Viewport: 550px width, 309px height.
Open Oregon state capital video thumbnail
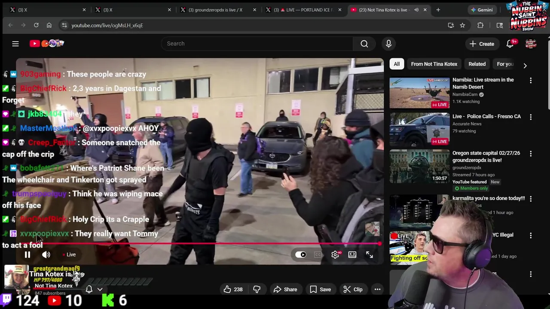pyautogui.click(x=419, y=166)
